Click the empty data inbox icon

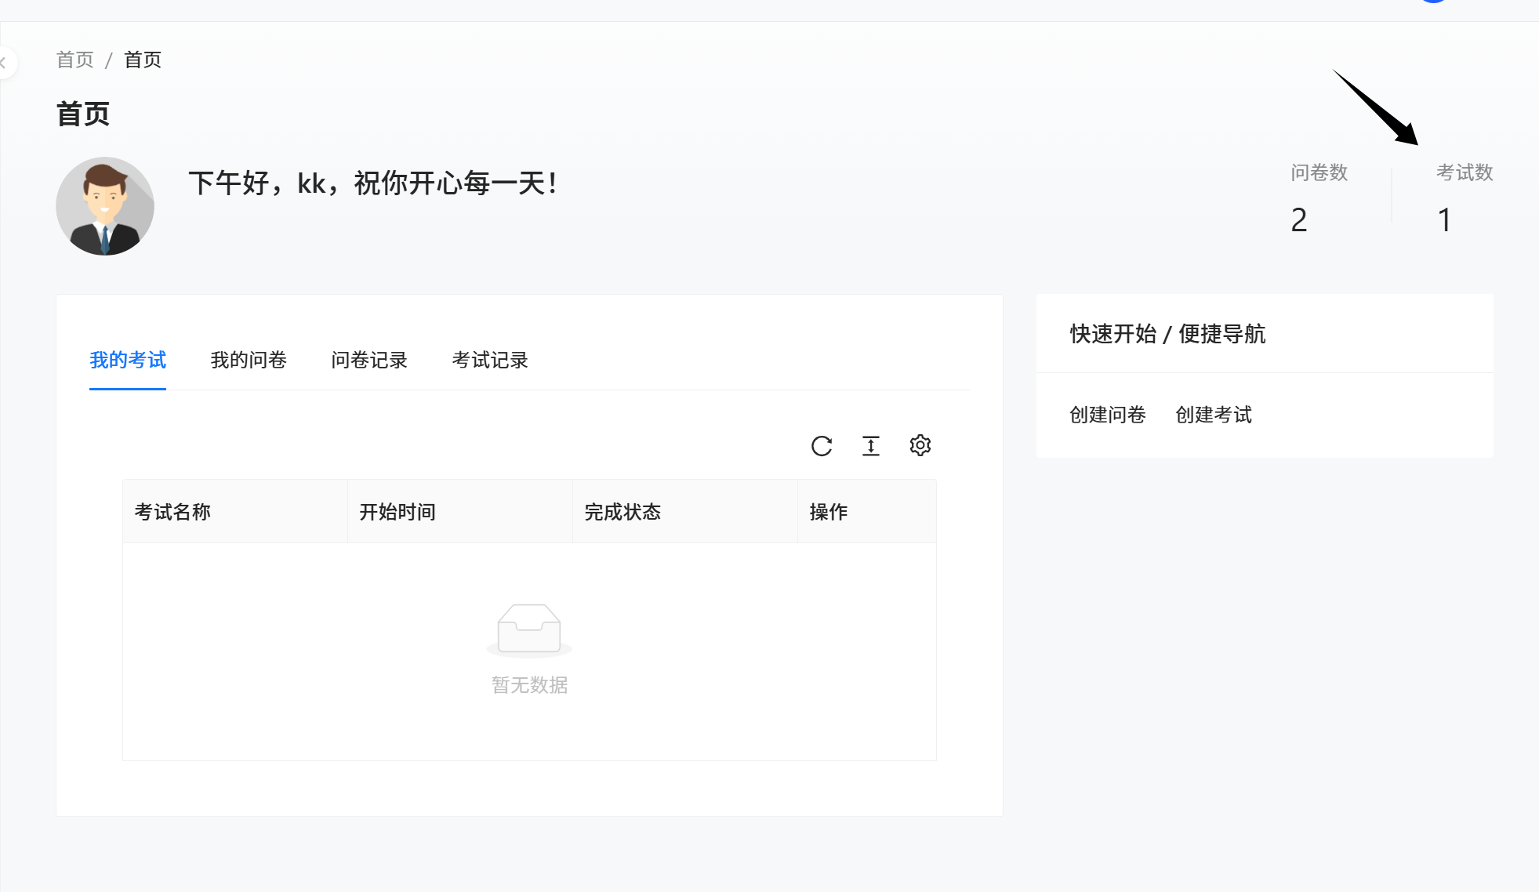pyautogui.click(x=529, y=629)
